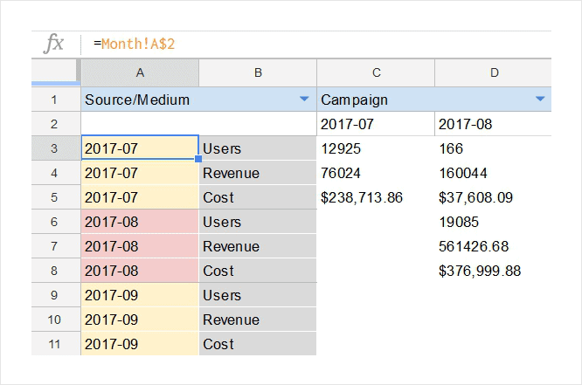The width and height of the screenshot is (582, 385).
Task: Select row 3 header
Action: tap(55, 149)
